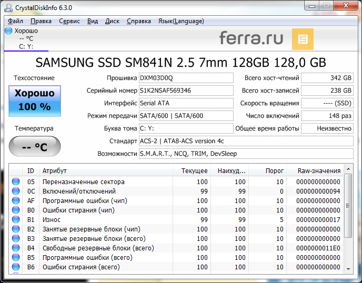Open the Диск menu
Image resolution: width=362 pixels, height=283 pixels.
(112, 21)
